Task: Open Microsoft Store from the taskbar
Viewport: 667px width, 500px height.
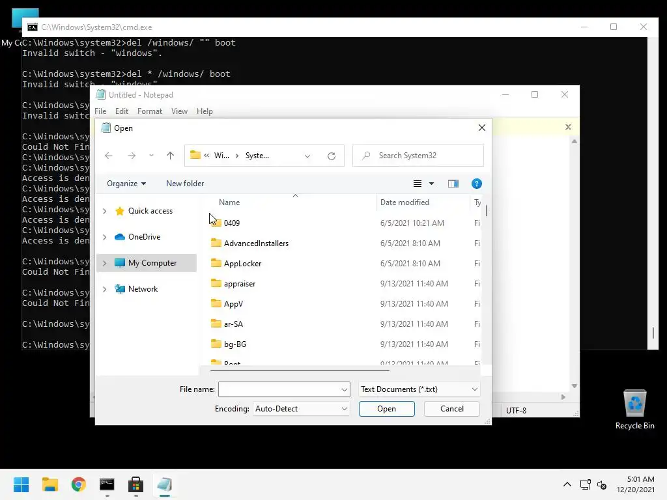Action: click(135, 484)
